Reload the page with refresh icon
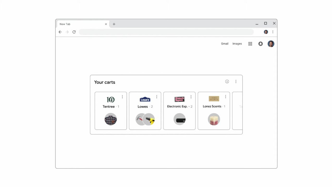The image size is (332, 187). pos(74,32)
